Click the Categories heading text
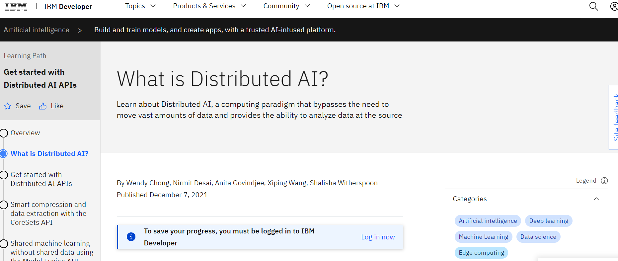 click(x=470, y=199)
